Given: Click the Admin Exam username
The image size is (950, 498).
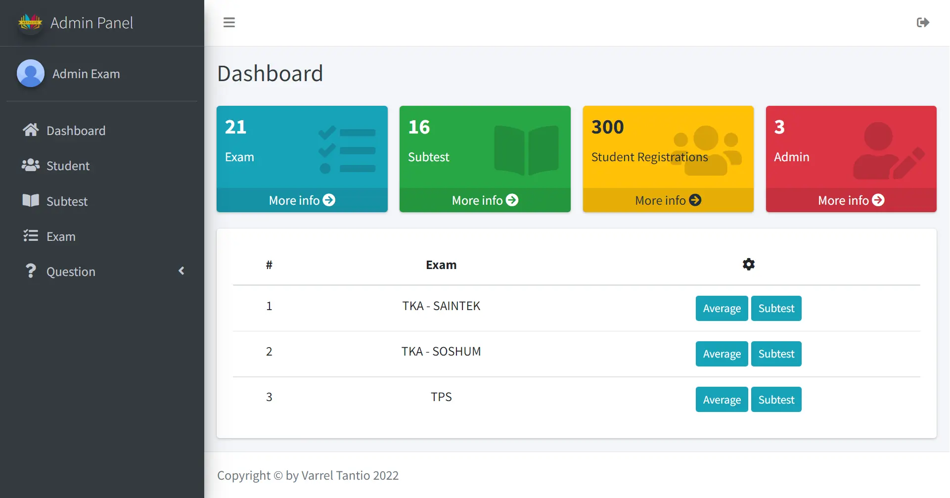Looking at the screenshot, I should coord(86,74).
